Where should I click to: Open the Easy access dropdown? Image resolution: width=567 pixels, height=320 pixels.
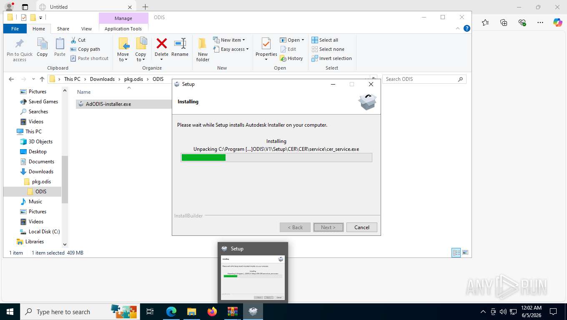pyautogui.click(x=231, y=49)
